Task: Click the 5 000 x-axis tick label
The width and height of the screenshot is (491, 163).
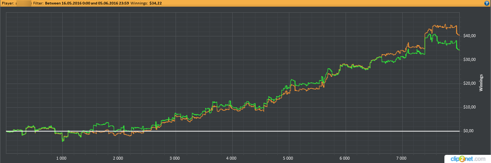Action: [289, 158]
